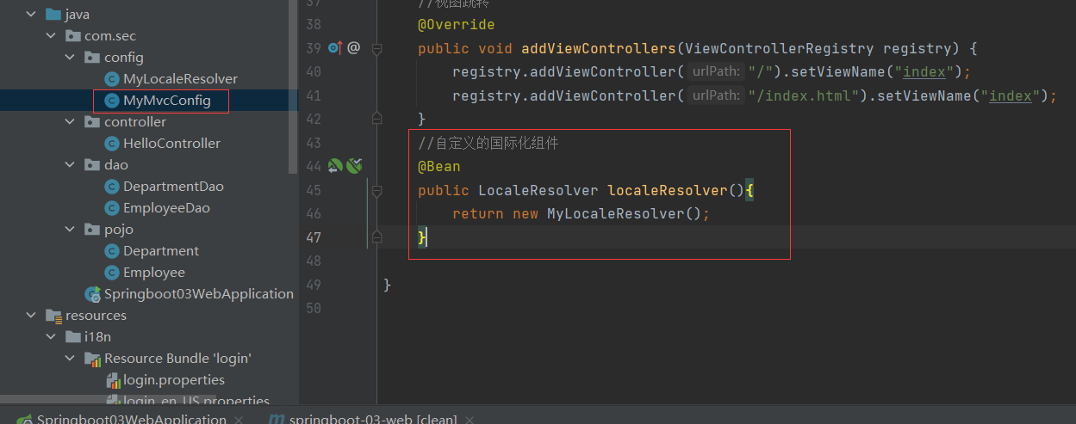1076x424 pixels.
Task: Click the second Spring bean gutter icon on line 44
Action: coord(354,166)
